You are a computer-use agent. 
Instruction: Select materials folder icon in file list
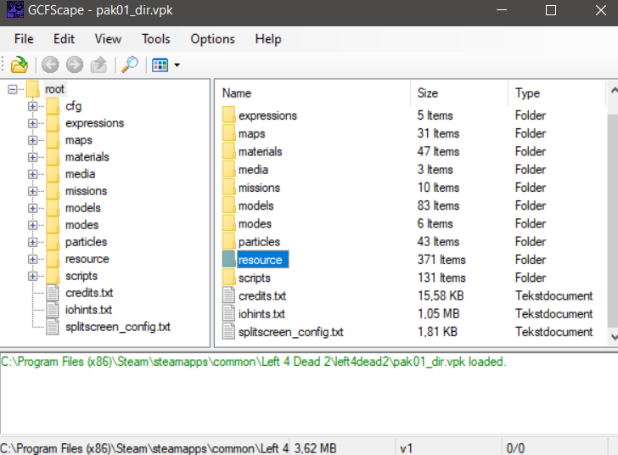point(228,151)
